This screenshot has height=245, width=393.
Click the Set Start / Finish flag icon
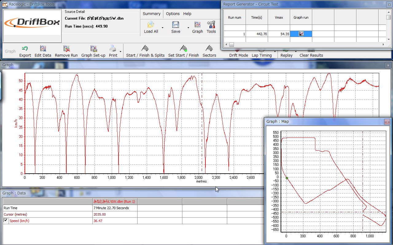click(x=184, y=48)
